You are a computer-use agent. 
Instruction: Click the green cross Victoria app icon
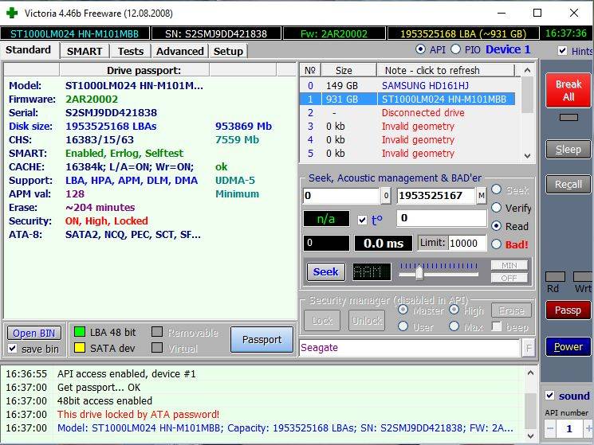click(12, 13)
